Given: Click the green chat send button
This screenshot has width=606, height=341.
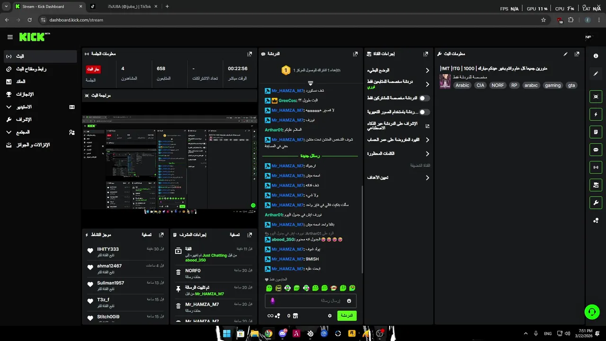Looking at the screenshot, I should pyautogui.click(x=347, y=315).
